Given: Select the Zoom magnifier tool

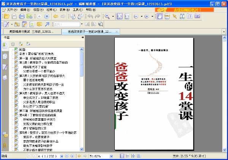Looking at the screenshot, I should [107, 16].
